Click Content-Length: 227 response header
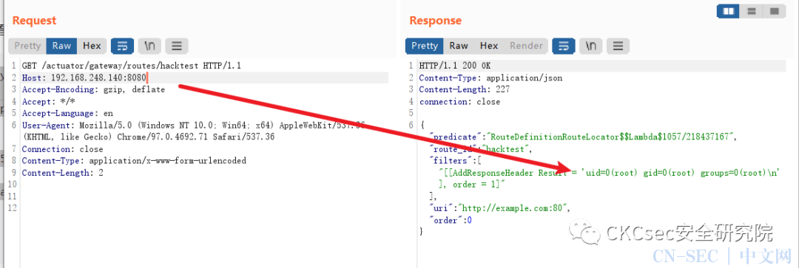Viewport: 799px width, 268px height. tap(464, 89)
